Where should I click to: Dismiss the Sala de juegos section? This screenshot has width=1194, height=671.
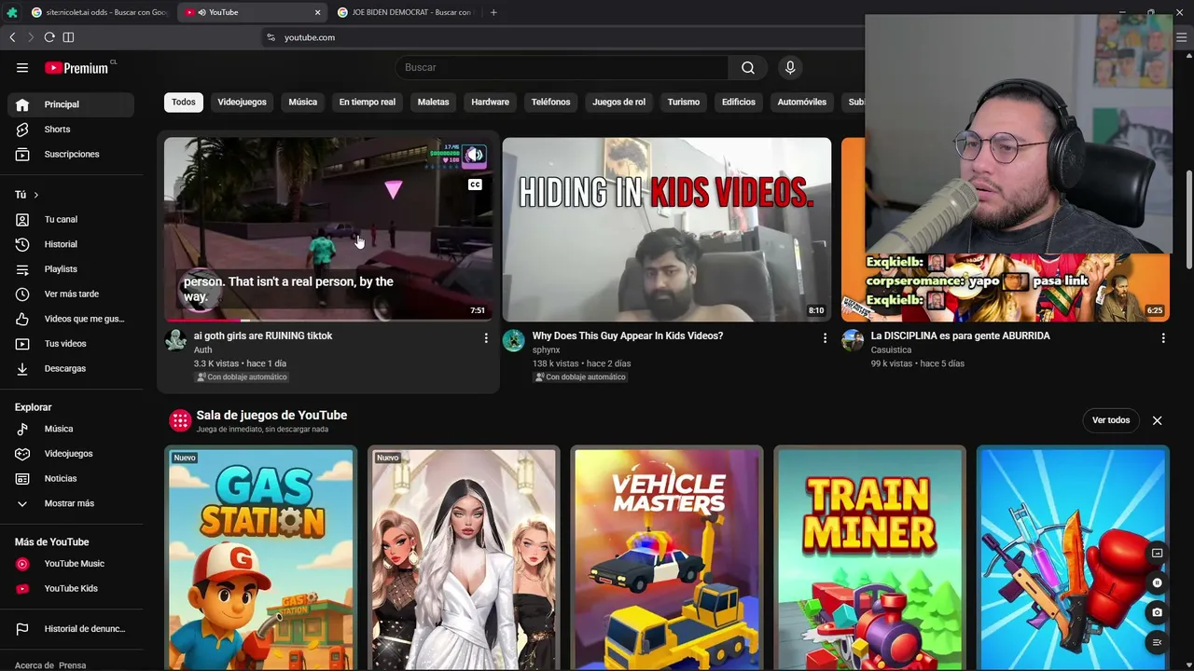pyautogui.click(x=1157, y=420)
